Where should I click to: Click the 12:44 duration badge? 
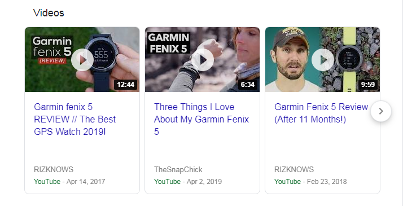point(126,85)
